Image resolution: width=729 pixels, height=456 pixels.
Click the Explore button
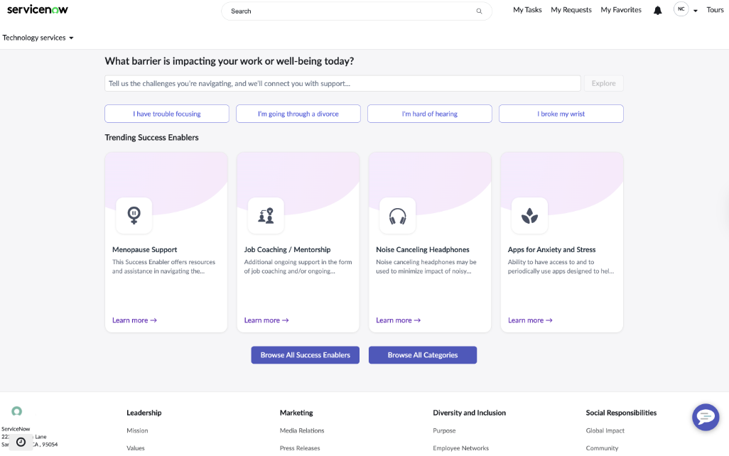tap(603, 84)
